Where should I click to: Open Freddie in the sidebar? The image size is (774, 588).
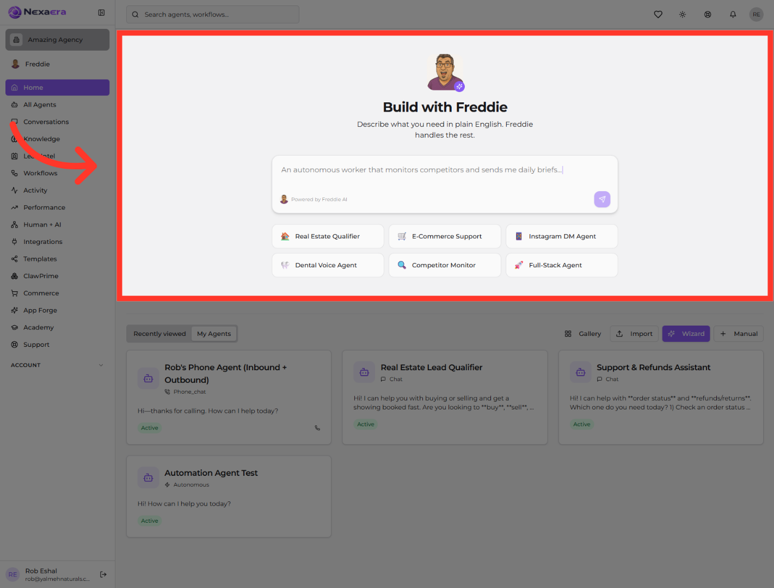pyautogui.click(x=58, y=64)
